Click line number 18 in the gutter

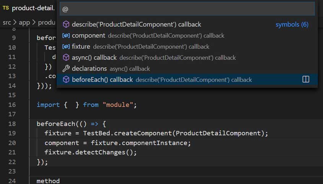coord(12,124)
